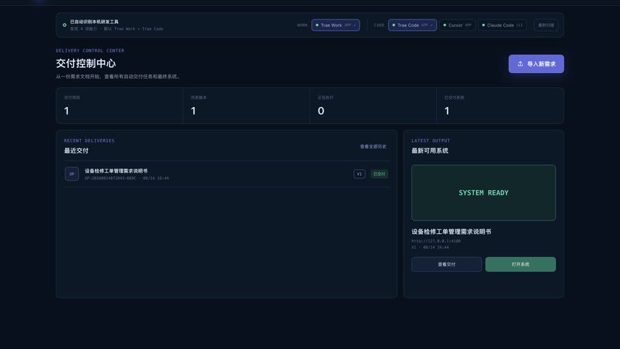Click the 'V1 · 08/14 16:44' text in latest output

[430, 248]
